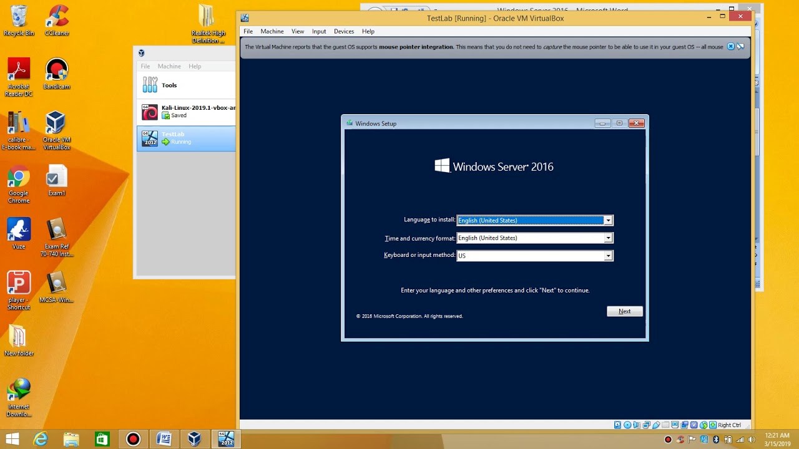
Task: Click the display settings status icon
Action: pyautogui.click(x=675, y=425)
